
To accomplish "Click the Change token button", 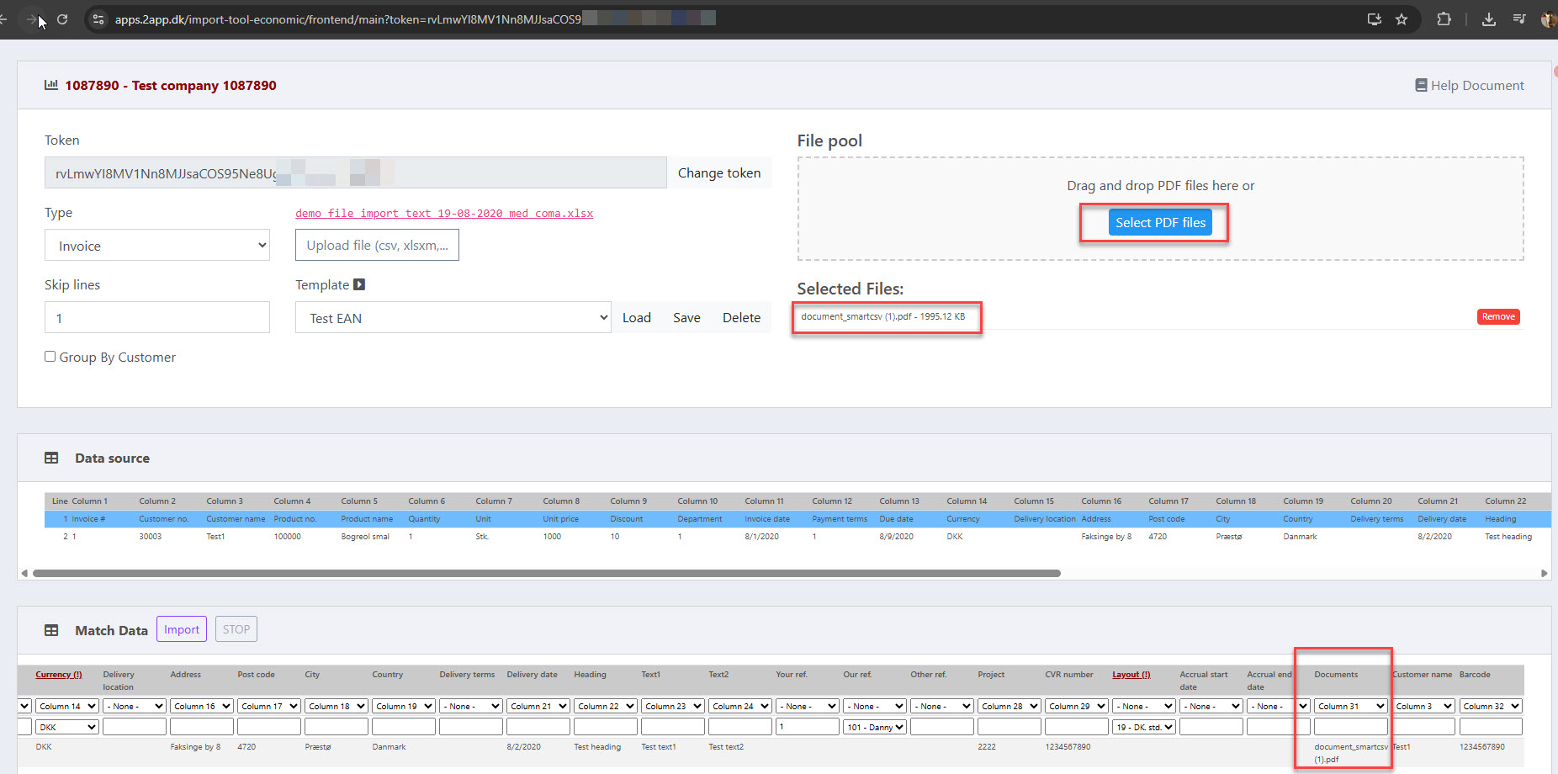I will pyautogui.click(x=718, y=172).
